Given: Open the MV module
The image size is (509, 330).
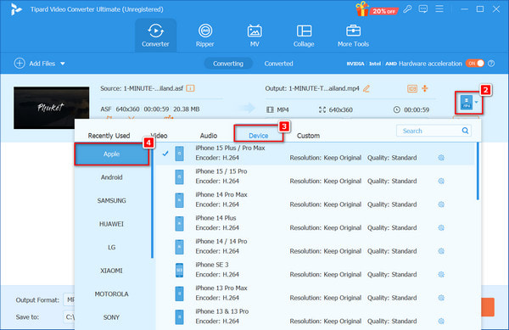Looking at the screenshot, I should point(255,35).
